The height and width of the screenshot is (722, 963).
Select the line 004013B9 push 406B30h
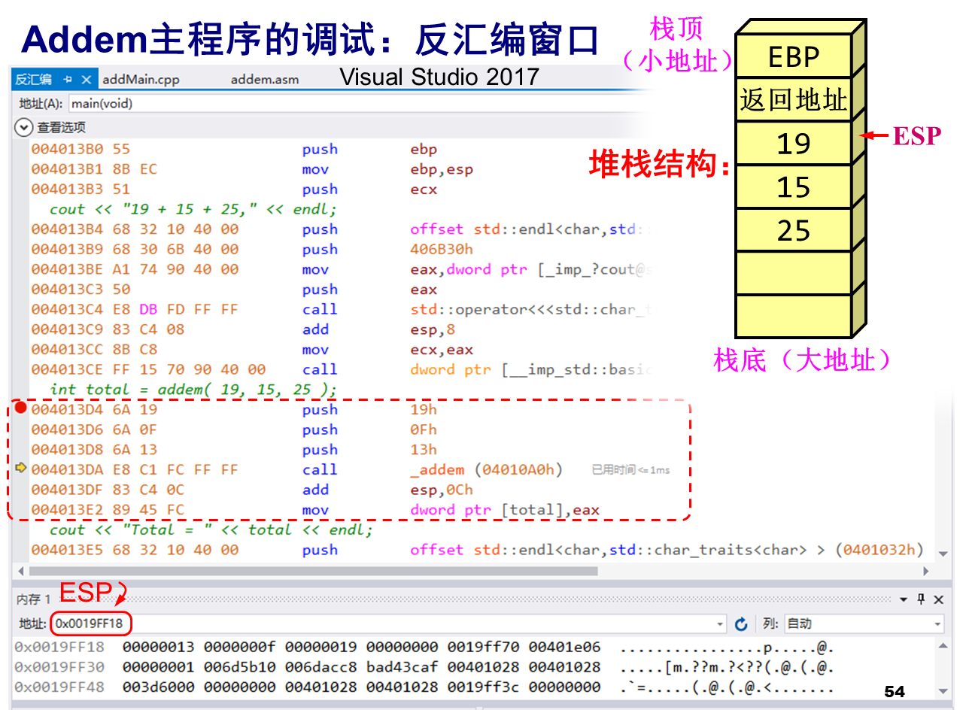tap(252, 249)
